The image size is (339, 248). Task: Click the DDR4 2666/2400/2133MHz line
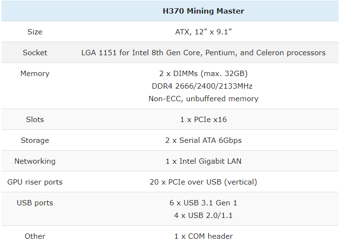(x=202, y=86)
